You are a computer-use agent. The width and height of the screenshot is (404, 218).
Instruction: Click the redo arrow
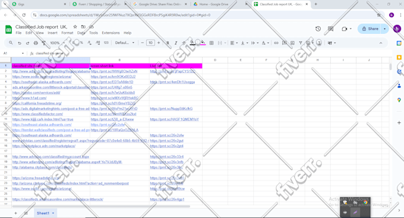pyautogui.click(x=27, y=43)
